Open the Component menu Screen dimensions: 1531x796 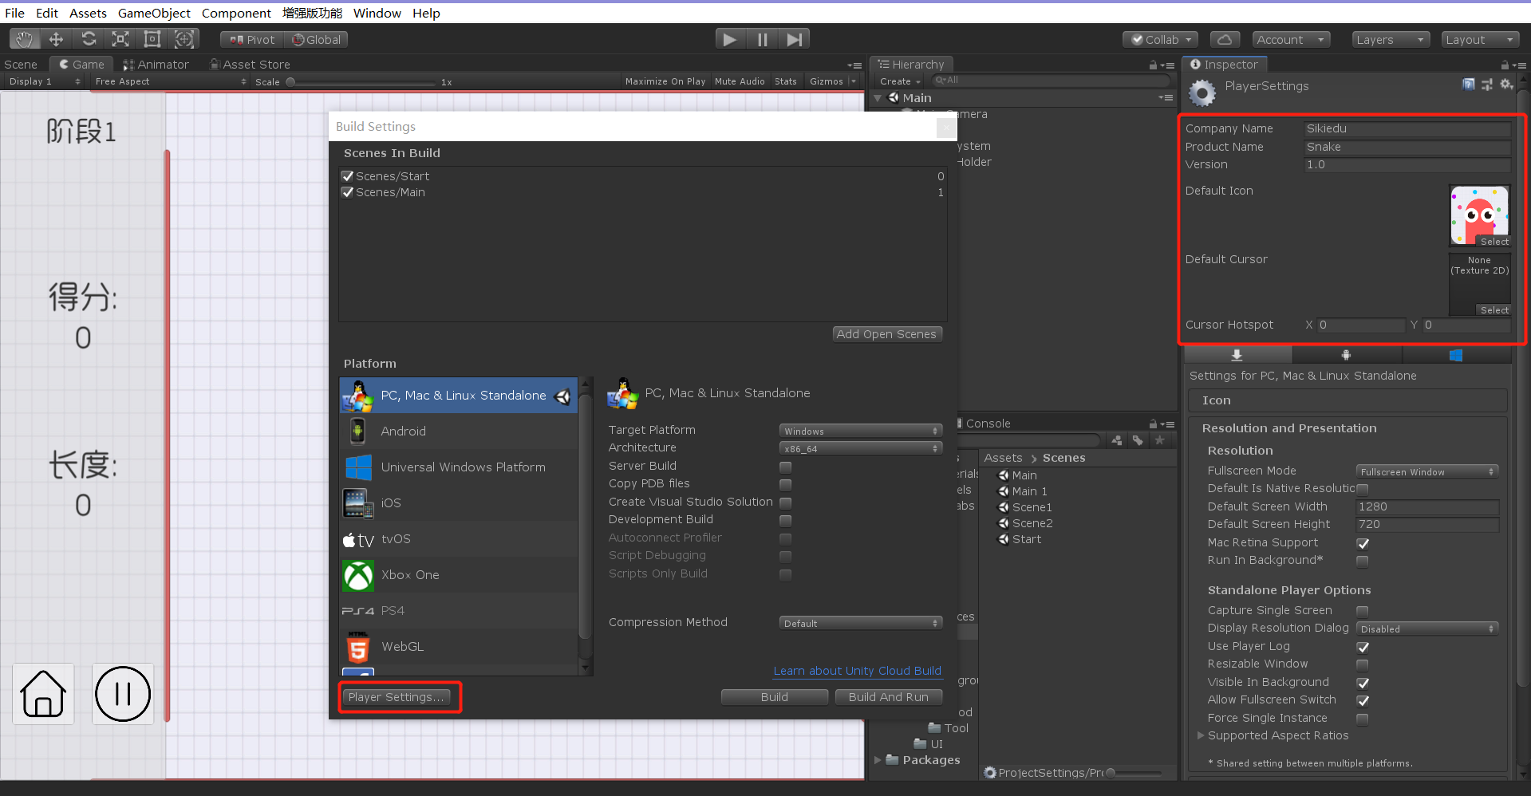pos(236,13)
